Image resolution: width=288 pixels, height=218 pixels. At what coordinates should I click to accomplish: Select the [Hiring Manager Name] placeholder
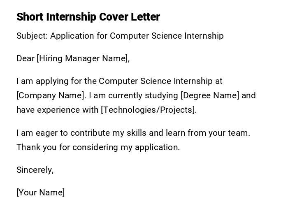83,58
